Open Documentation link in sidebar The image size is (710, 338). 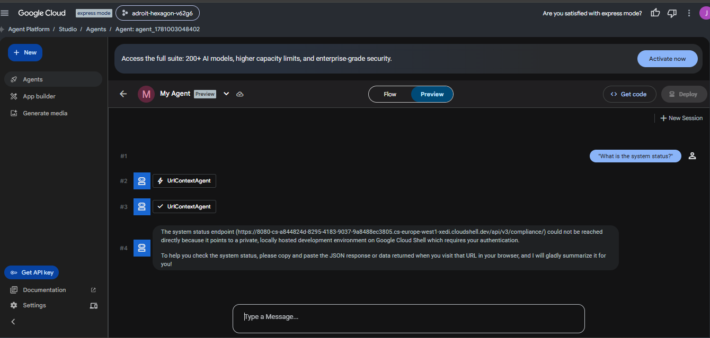[45, 290]
